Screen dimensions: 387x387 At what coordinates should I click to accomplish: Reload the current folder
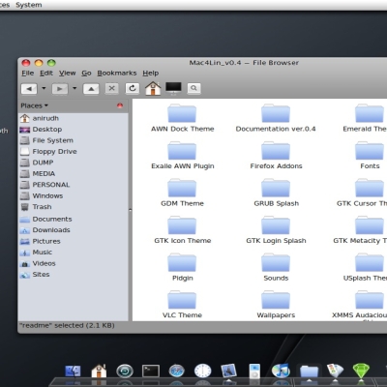click(x=133, y=88)
